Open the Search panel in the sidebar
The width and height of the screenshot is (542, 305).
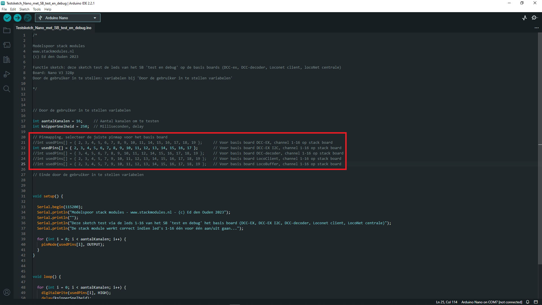(x=6, y=89)
